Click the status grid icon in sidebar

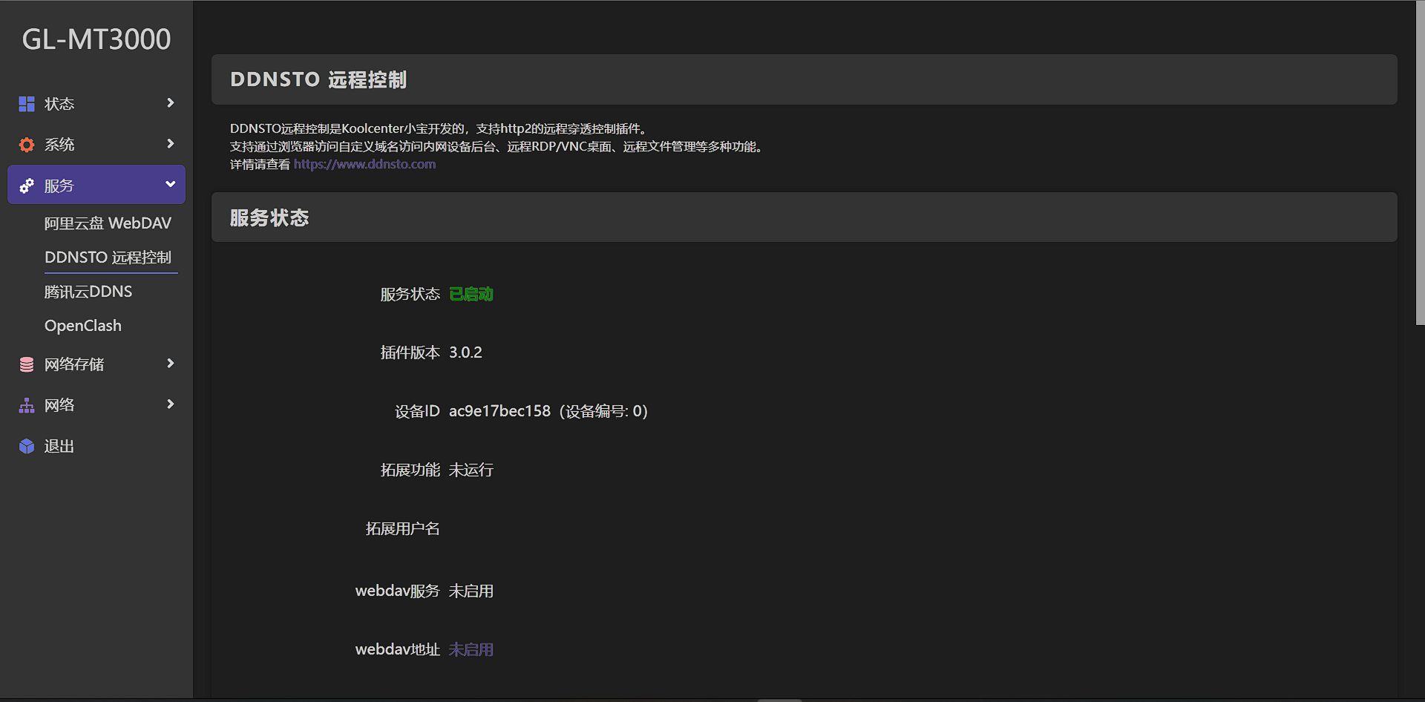pyautogui.click(x=27, y=104)
